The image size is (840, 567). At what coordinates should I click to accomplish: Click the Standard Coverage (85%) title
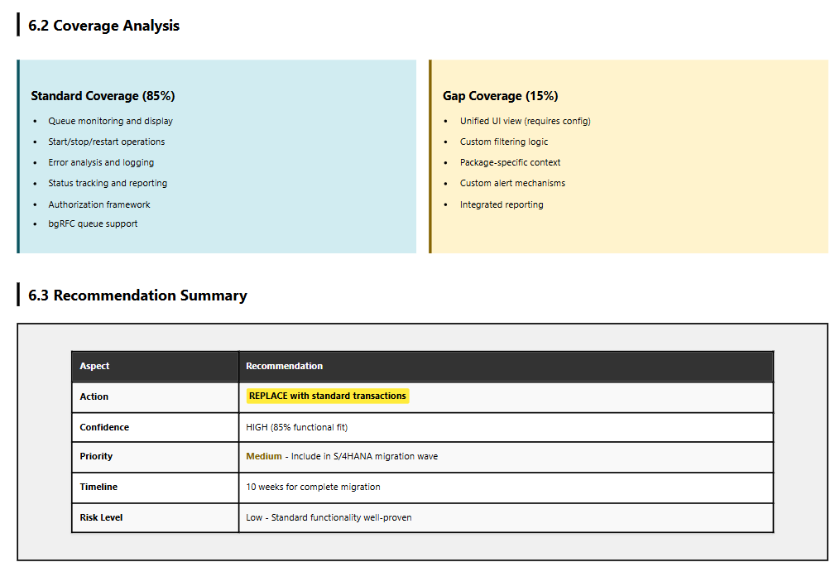(x=103, y=96)
